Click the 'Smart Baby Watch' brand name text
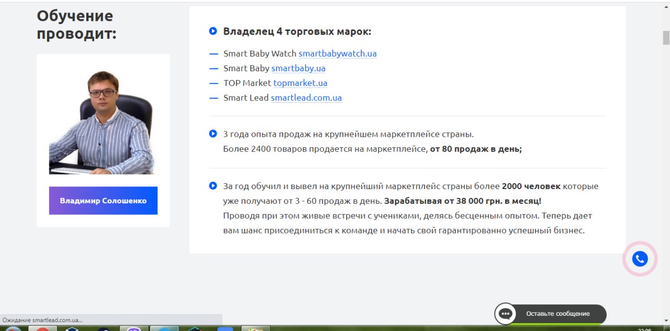The height and width of the screenshot is (331, 670). point(260,53)
